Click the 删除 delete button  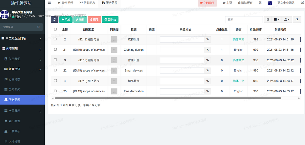pos(94,19)
